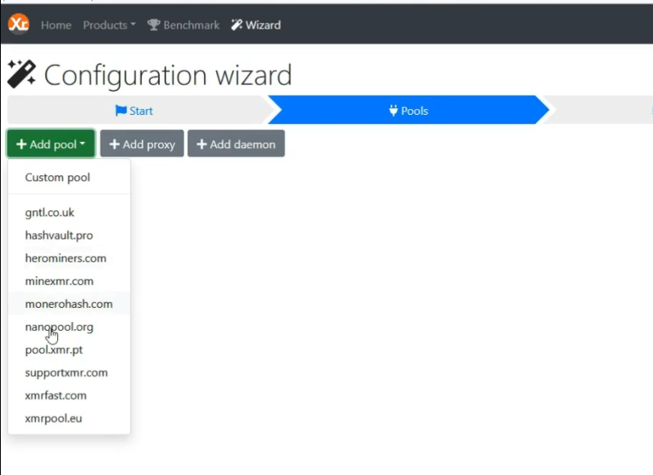Select the Pools step tab
This screenshot has height=475, width=653.
tap(408, 110)
